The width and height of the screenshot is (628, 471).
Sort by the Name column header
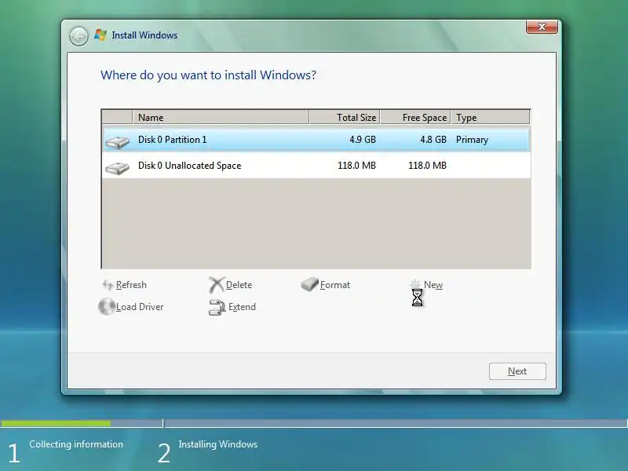pyautogui.click(x=221, y=117)
